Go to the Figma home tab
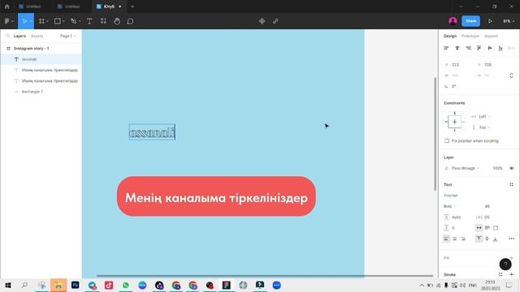 pos(7,6)
